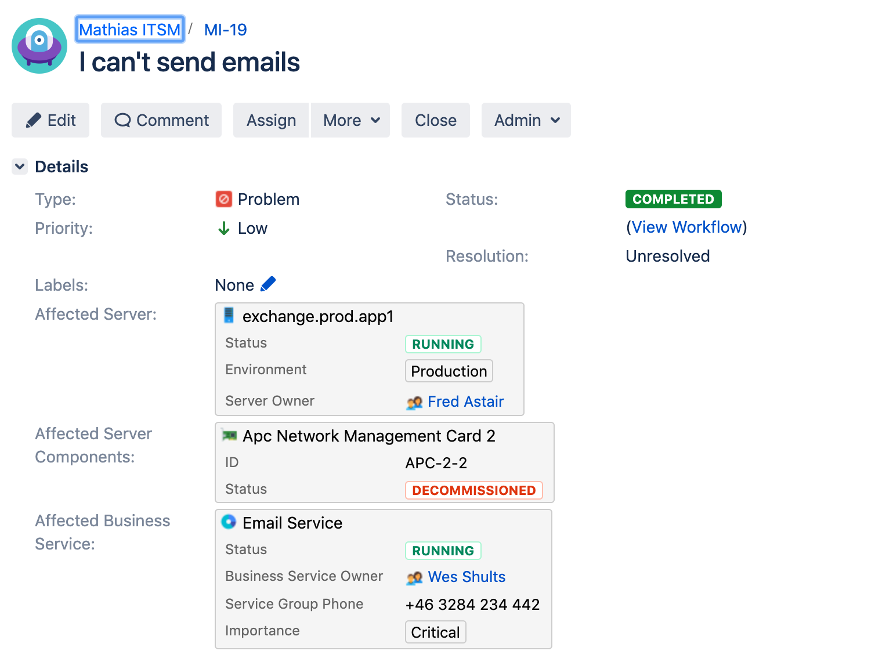Click the user icon beside Fred Astair
The width and height of the screenshot is (875, 658).
coord(414,402)
